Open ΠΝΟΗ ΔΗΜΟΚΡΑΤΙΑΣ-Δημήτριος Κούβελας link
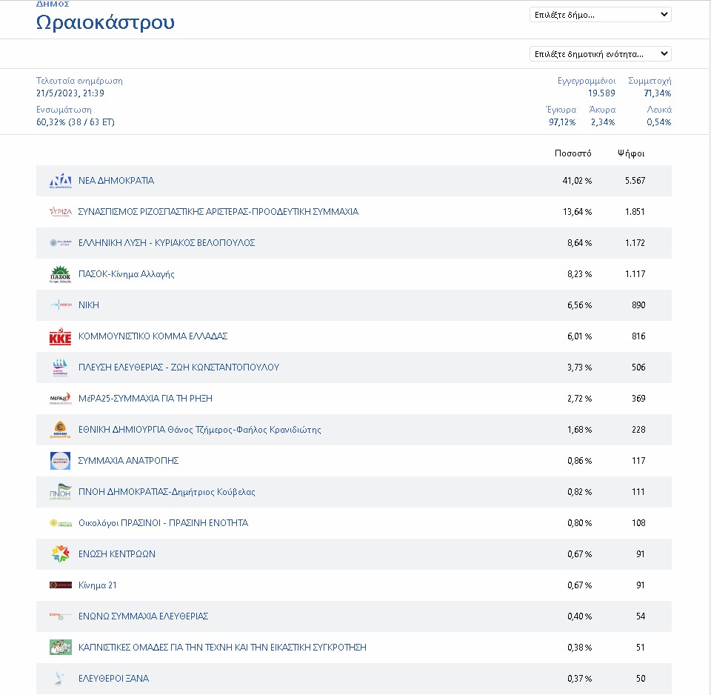The width and height of the screenshot is (711, 695). click(167, 492)
